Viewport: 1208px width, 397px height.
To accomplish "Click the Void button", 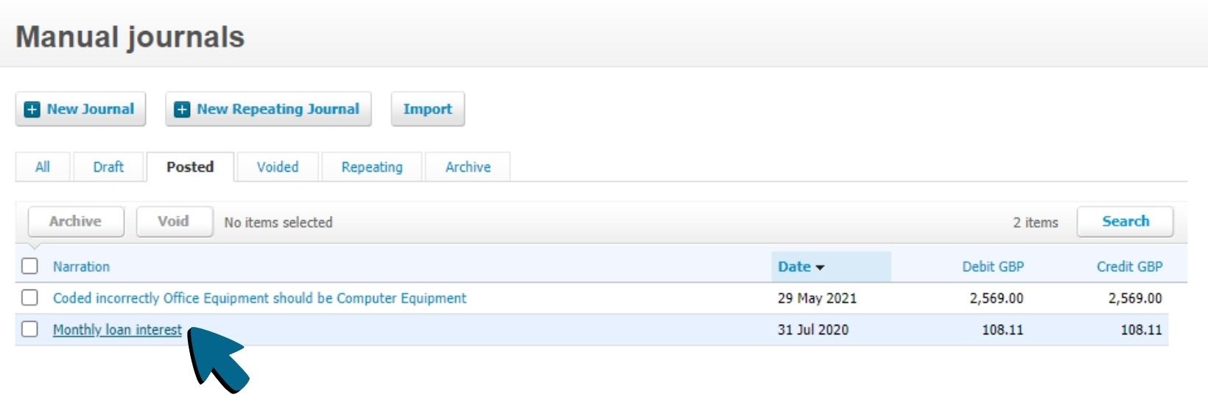I will pyautogui.click(x=174, y=222).
